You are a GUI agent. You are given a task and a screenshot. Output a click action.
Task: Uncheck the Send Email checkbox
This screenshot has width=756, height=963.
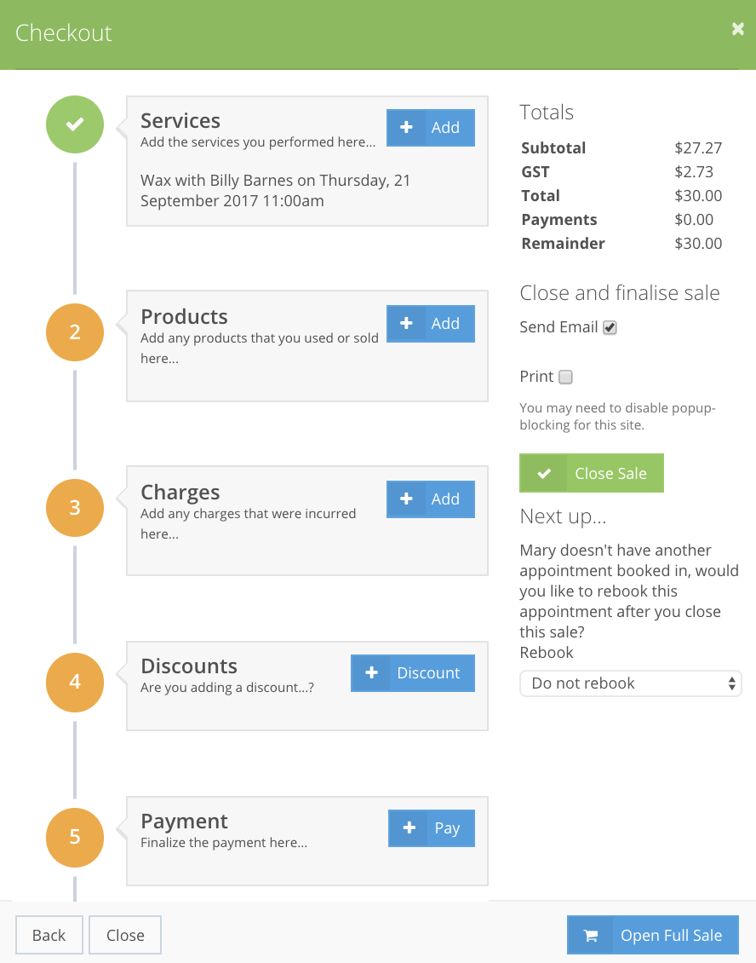pos(610,327)
